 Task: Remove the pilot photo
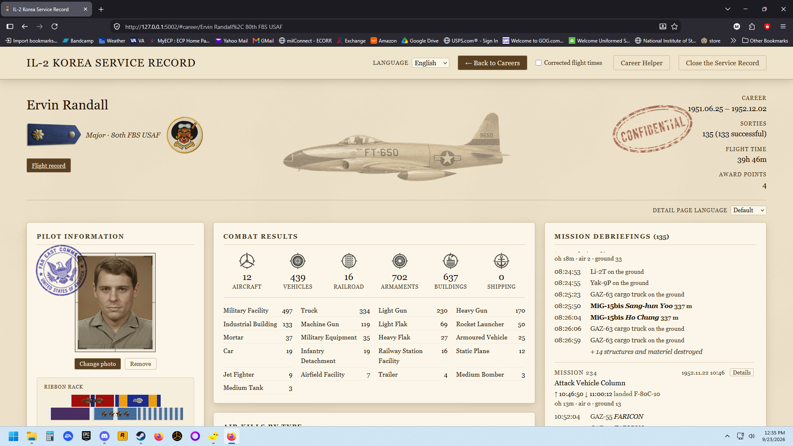(140, 364)
